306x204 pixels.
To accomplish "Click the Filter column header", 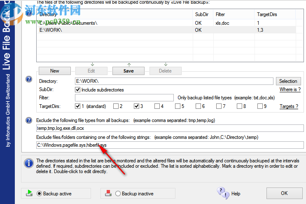I will [x=234, y=14].
